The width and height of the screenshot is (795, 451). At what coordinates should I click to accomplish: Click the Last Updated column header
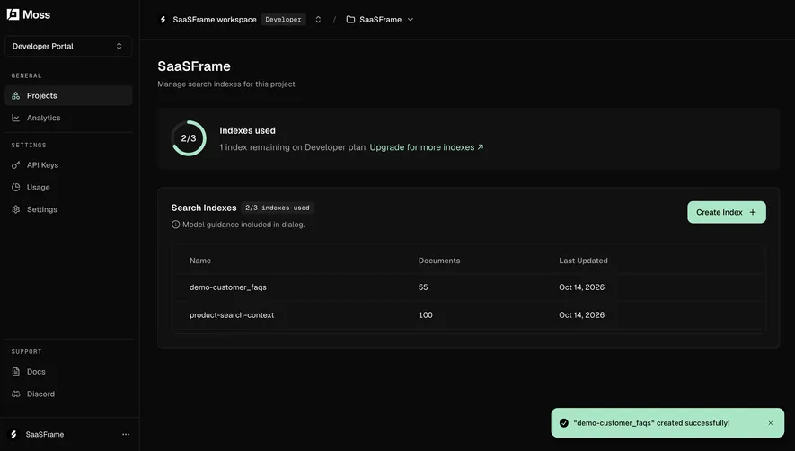click(x=583, y=261)
